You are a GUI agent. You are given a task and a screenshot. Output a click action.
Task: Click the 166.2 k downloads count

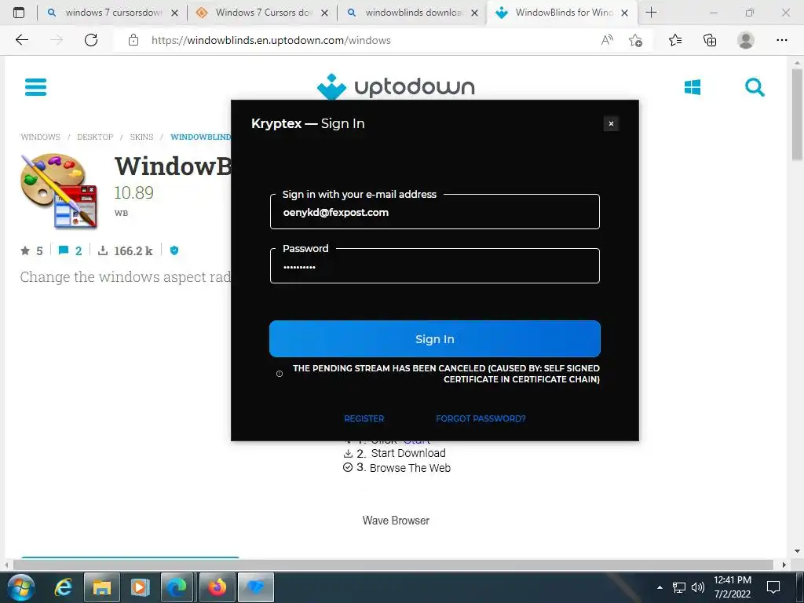pyautogui.click(x=133, y=250)
